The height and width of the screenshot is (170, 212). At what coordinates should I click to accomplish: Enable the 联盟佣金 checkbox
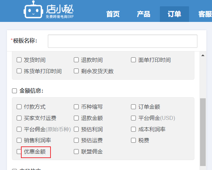click(x=76, y=151)
